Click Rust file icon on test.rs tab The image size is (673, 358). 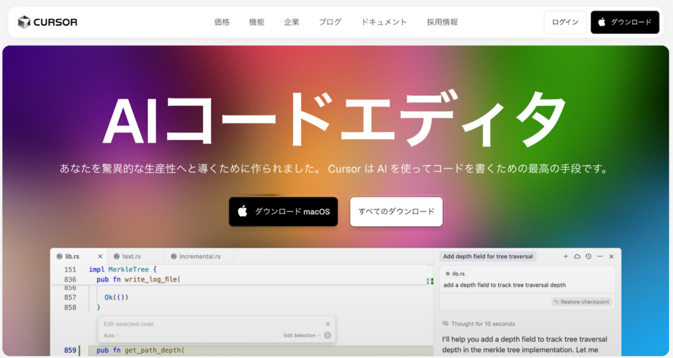pyautogui.click(x=117, y=256)
